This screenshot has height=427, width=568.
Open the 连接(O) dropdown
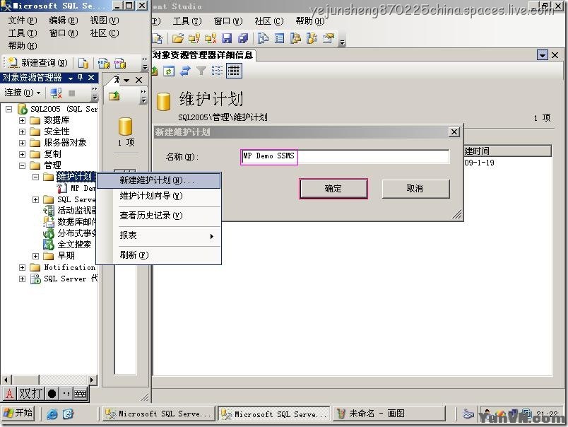[22, 93]
